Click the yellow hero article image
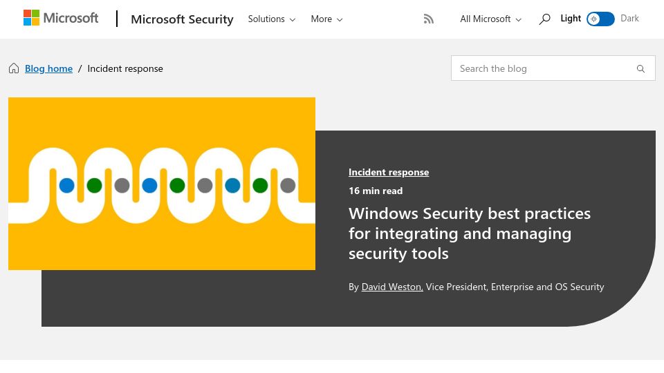The image size is (664, 373). (162, 184)
